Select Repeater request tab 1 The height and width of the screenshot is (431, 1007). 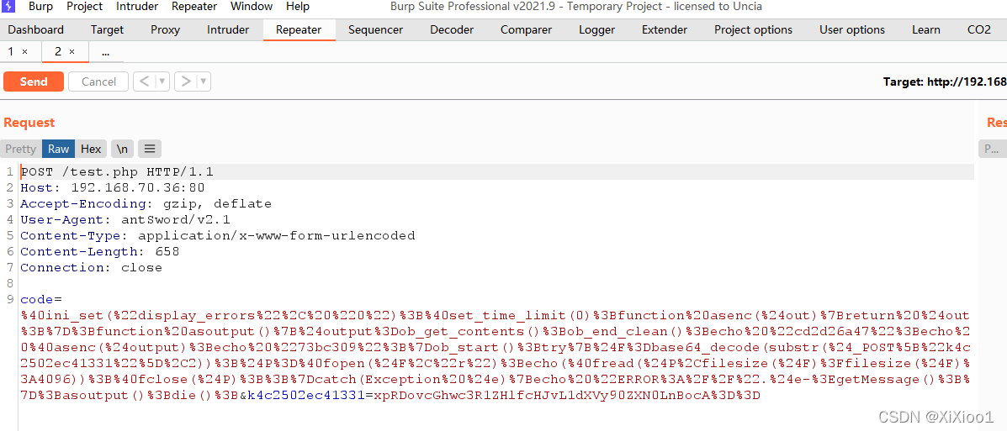[12, 51]
